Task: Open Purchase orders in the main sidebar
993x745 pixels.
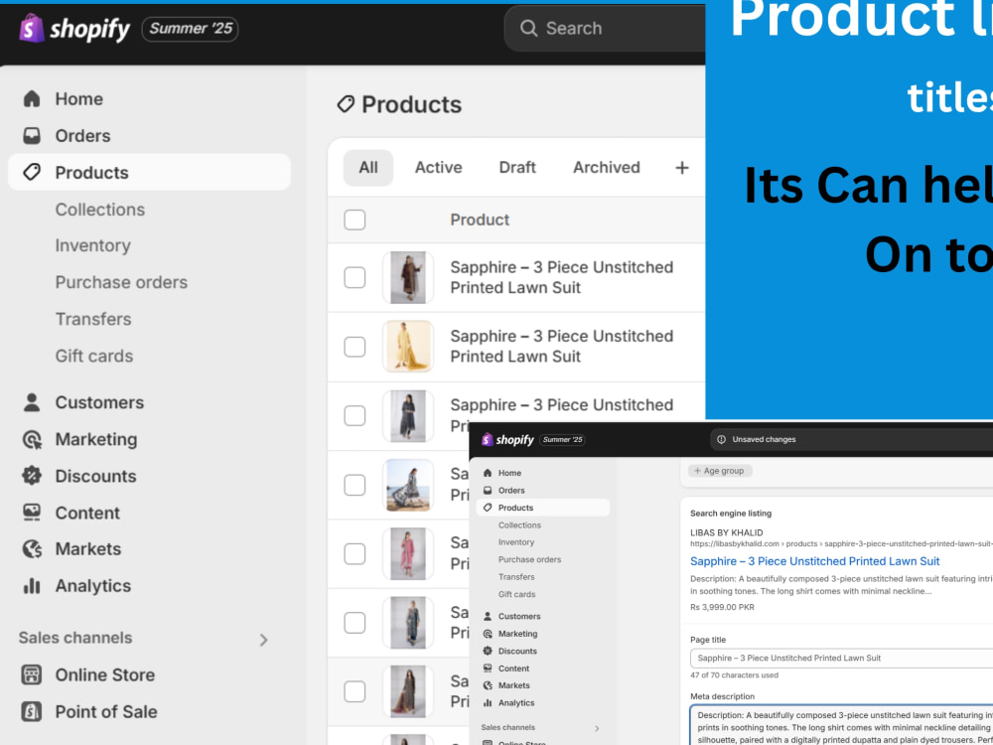Action: click(121, 282)
